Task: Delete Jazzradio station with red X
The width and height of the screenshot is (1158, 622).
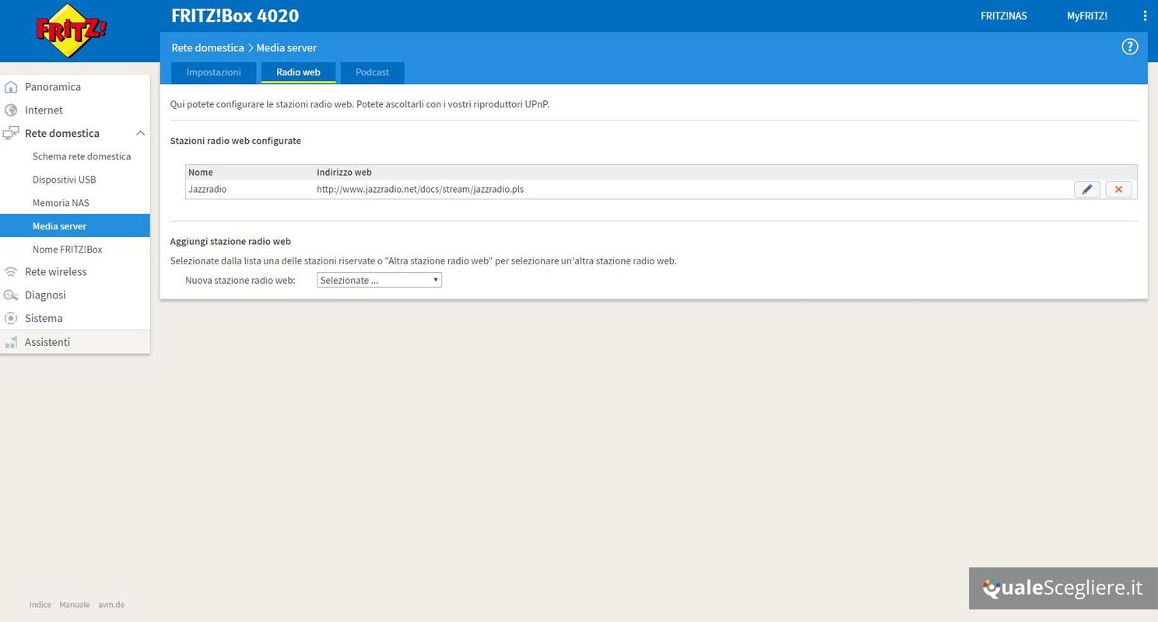Action: [x=1118, y=189]
